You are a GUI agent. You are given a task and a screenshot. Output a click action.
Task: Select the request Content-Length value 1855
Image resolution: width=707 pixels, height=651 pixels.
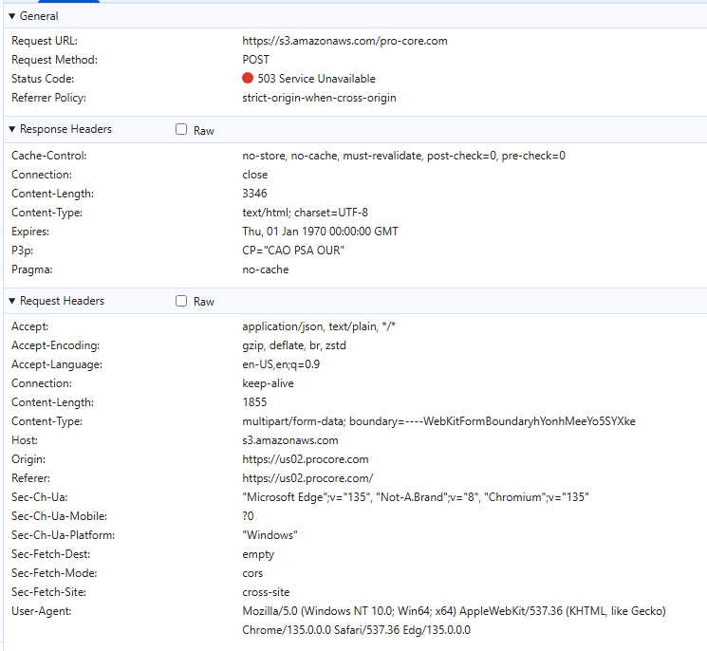click(254, 402)
